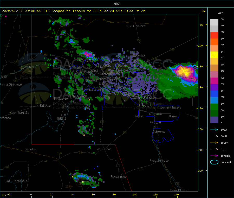The height and width of the screenshot is (198, 234).
Task: Click the -200 km tick on right axis
Action: [x=200, y=150]
